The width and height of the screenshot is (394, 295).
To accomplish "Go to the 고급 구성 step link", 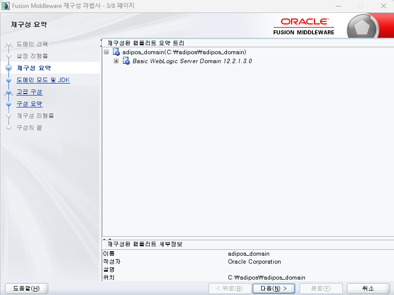I will click(29, 92).
